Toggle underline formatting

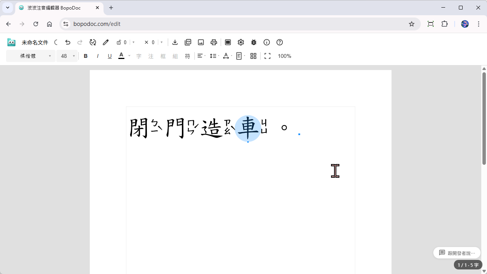pyautogui.click(x=110, y=56)
